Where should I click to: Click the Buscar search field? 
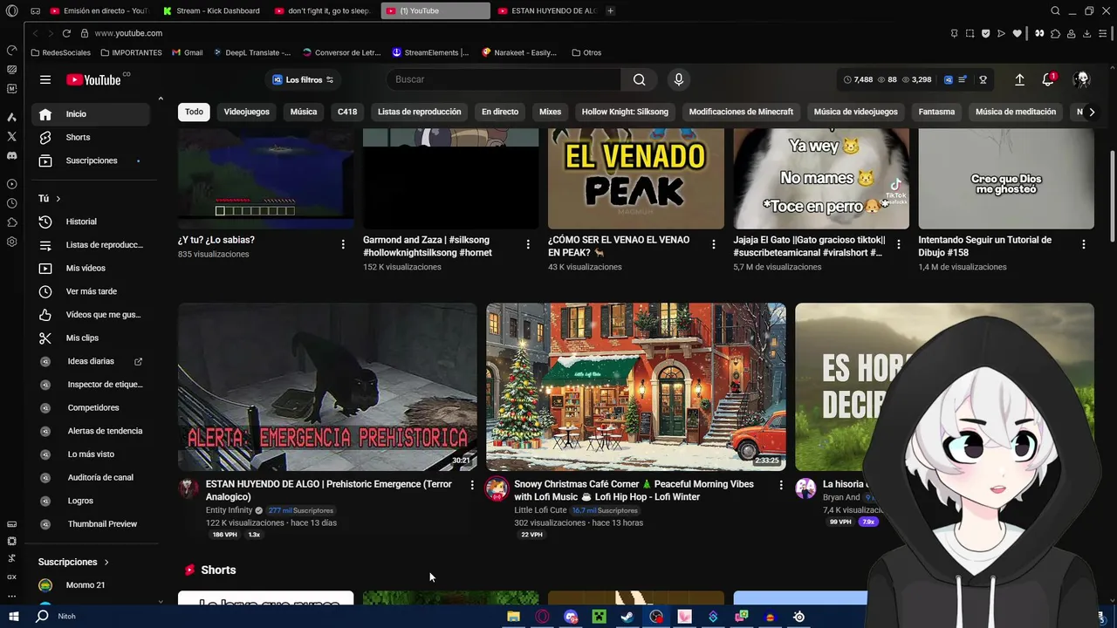point(503,79)
